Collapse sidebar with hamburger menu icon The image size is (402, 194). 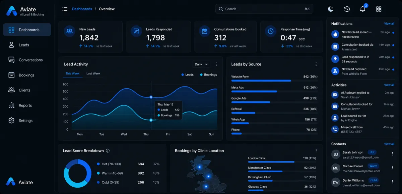tap(65, 9)
